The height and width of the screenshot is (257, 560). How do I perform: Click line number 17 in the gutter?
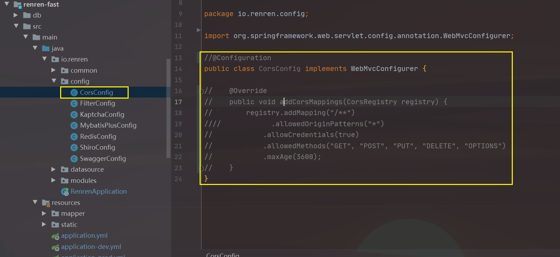[178, 102]
